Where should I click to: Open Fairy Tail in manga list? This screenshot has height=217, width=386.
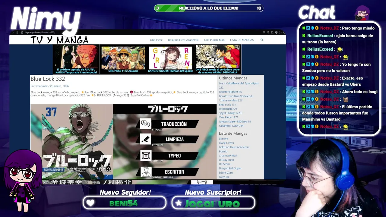(224, 177)
